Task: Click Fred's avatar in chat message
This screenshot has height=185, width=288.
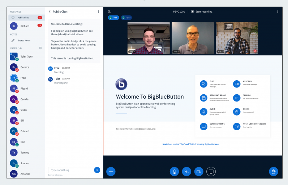Action: (50, 69)
